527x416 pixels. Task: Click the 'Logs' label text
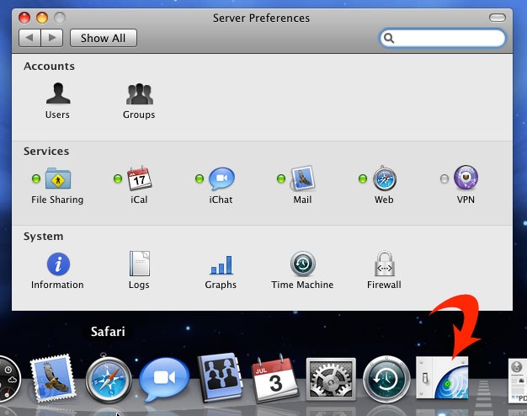(x=139, y=285)
